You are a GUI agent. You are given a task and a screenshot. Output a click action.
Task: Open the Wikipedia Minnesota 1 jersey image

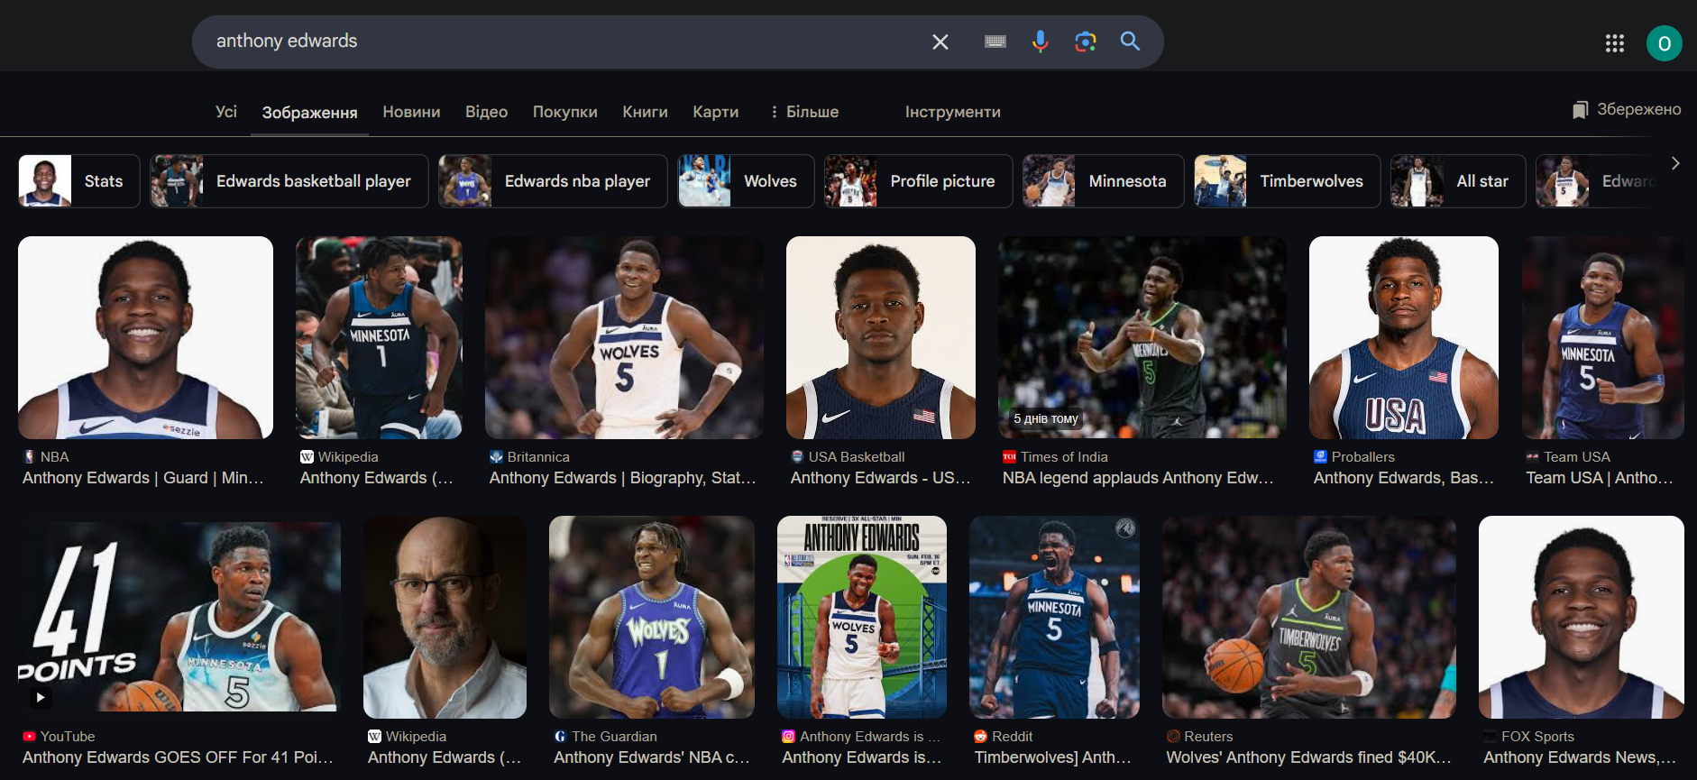click(x=379, y=337)
